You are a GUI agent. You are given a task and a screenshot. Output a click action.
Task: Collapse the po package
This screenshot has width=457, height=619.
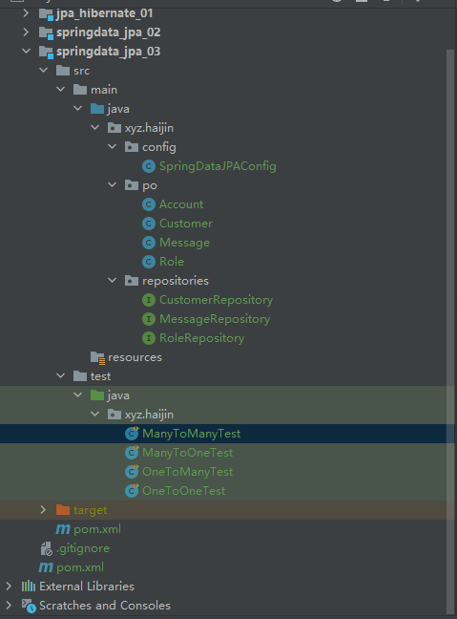(112, 185)
